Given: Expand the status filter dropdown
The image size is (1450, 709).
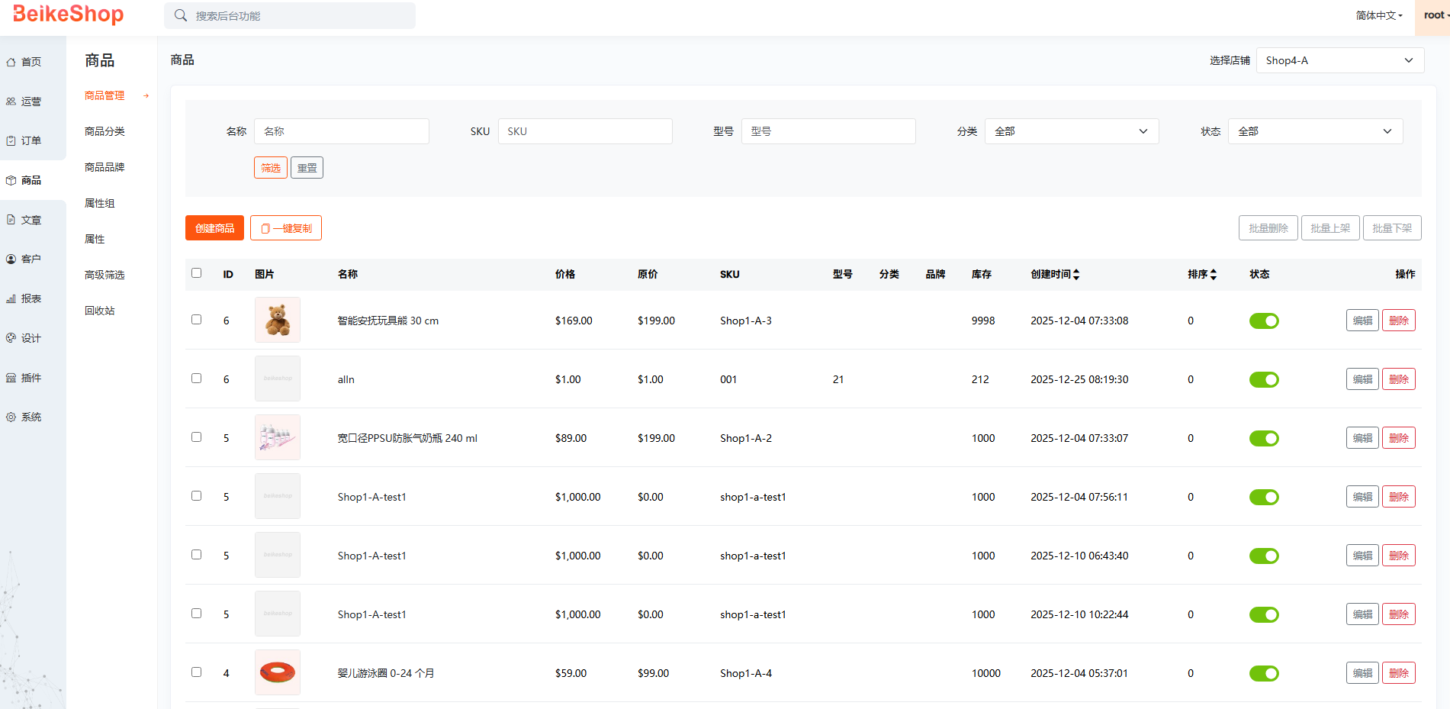Looking at the screenshot, I should click(1314, 131).
